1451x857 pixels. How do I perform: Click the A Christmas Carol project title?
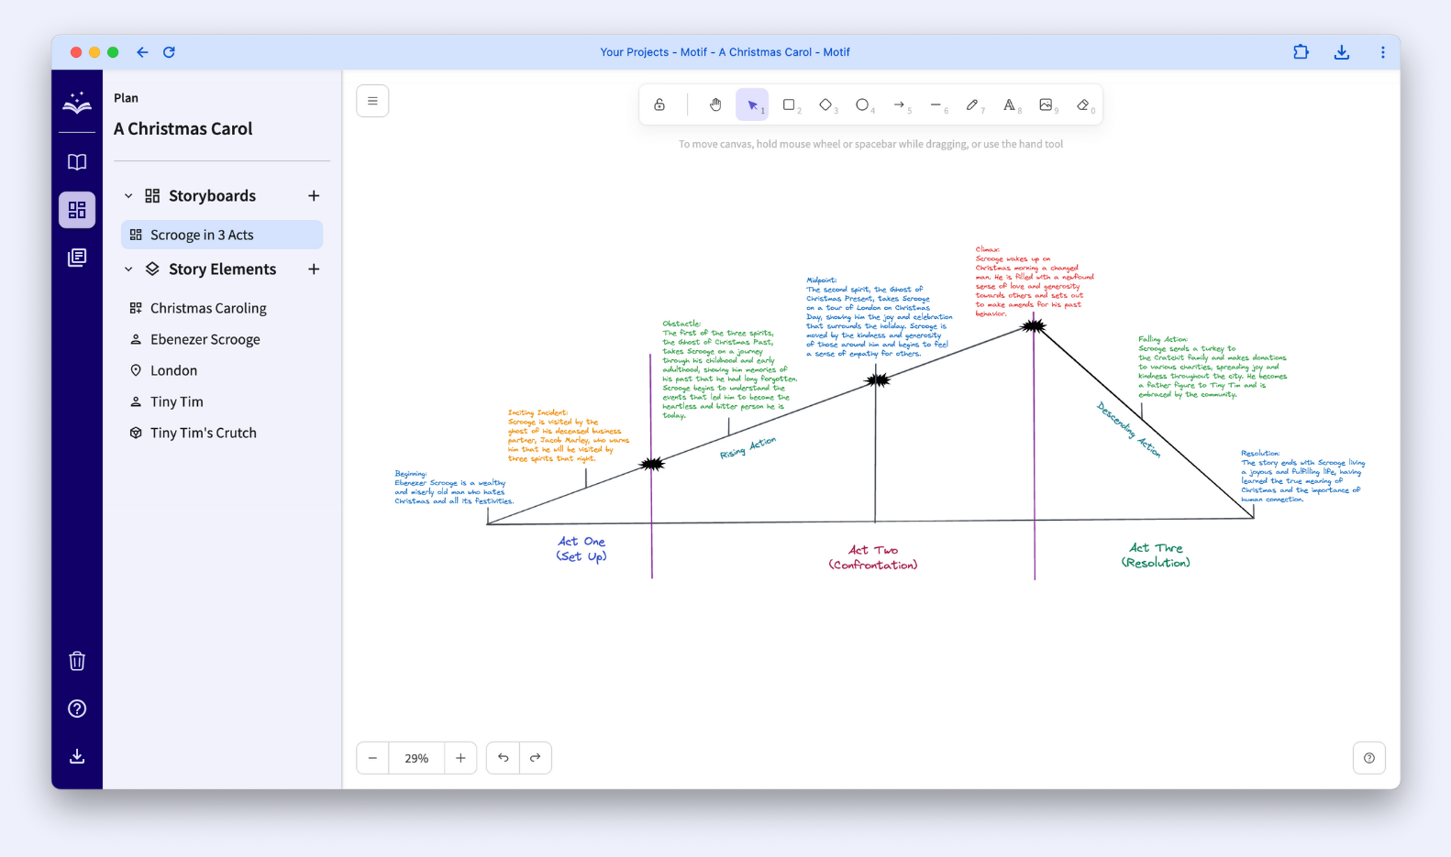183,129
